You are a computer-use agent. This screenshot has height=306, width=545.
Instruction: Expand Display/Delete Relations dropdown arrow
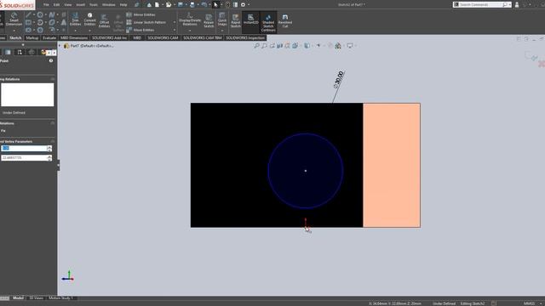(x=190, y=31)
